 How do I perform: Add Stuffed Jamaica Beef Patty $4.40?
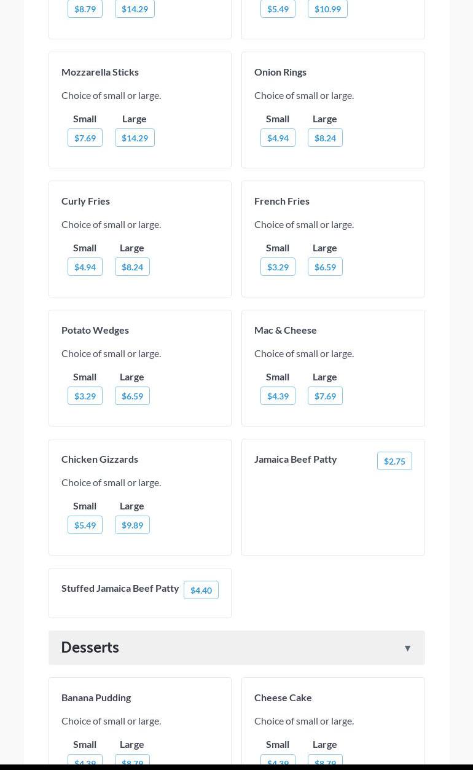(201, 590)
